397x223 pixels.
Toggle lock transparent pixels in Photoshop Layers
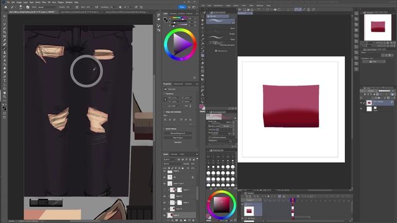tap(169, 168)
